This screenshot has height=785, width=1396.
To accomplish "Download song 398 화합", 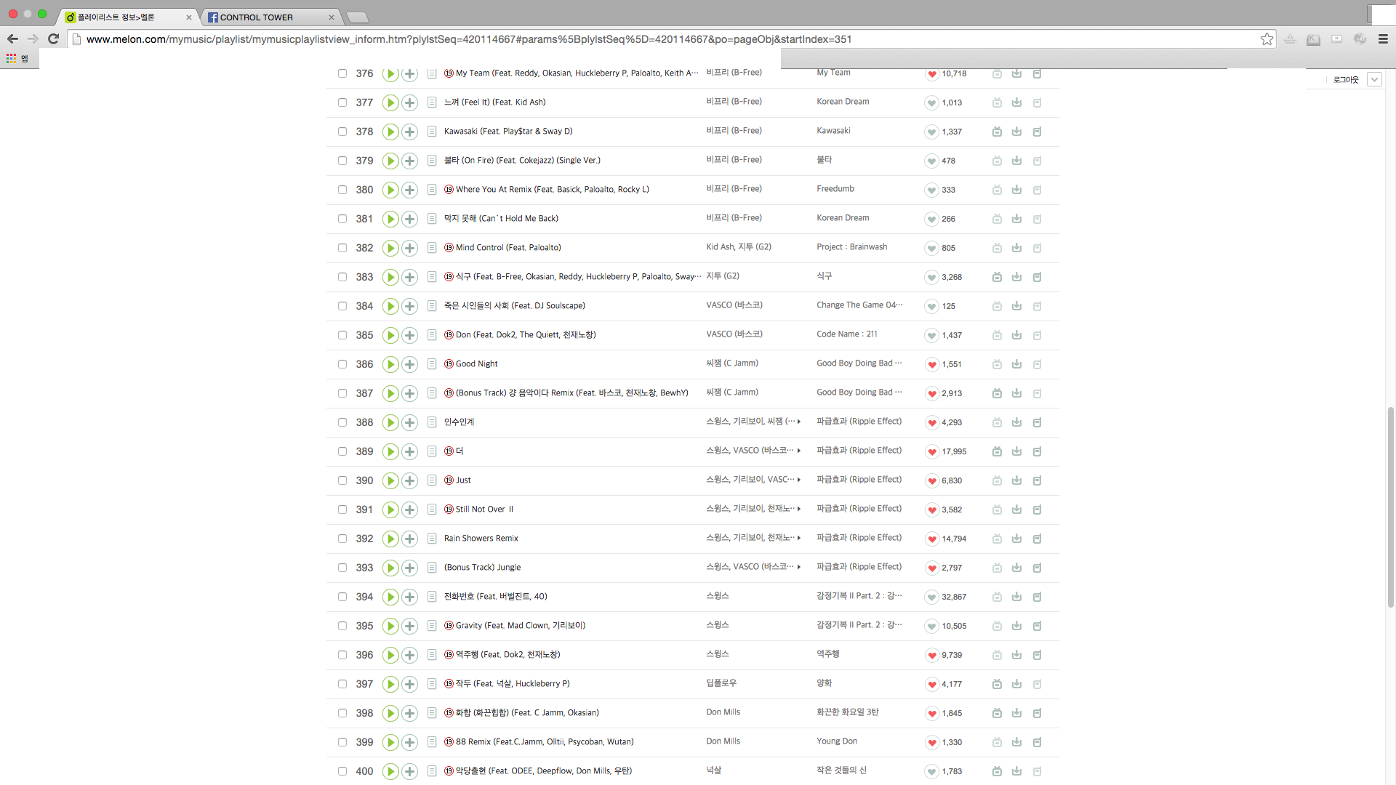I will [1016, 713].
